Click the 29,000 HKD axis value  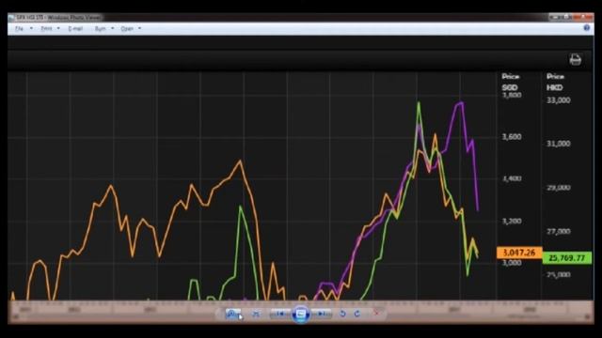click(x=558, y=188)
